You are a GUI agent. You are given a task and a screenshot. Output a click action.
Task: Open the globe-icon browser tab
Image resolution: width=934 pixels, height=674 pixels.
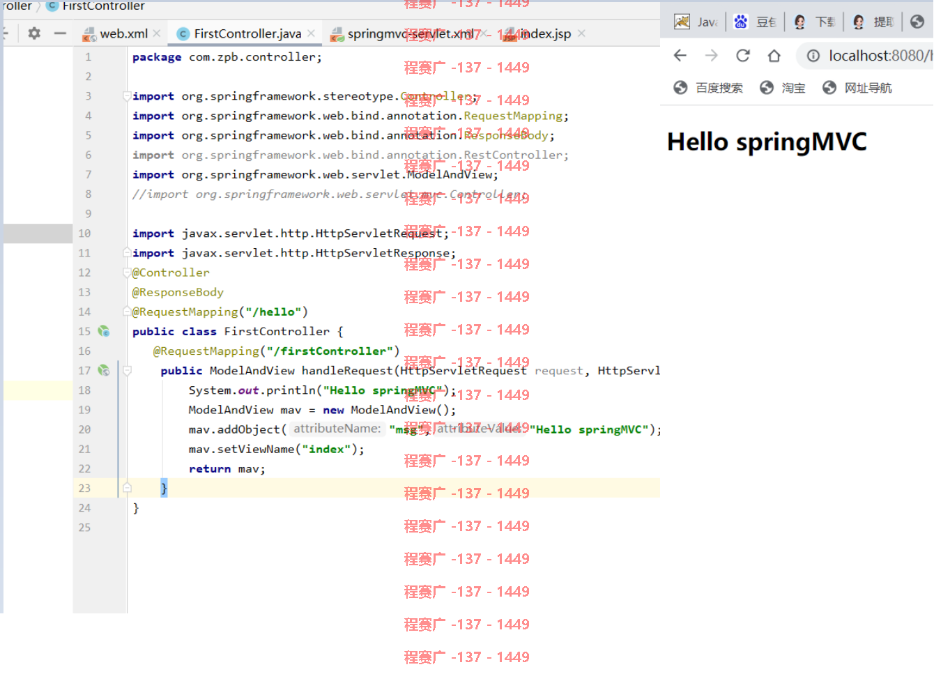click(917, 22)
